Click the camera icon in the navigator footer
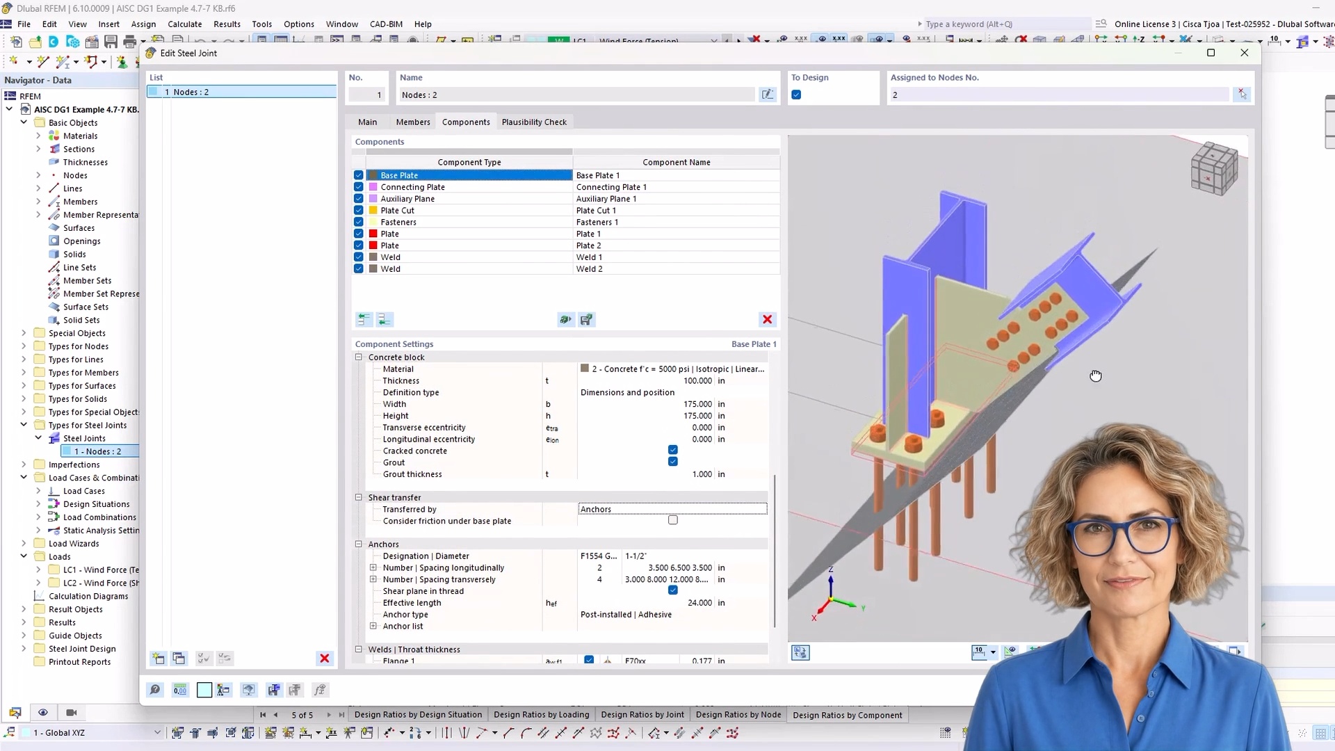The height and width of the screenshot is (751, 1335). tap(71, 713)
